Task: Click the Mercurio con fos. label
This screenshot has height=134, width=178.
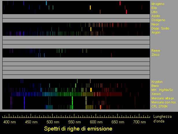Action: (164, 102)
